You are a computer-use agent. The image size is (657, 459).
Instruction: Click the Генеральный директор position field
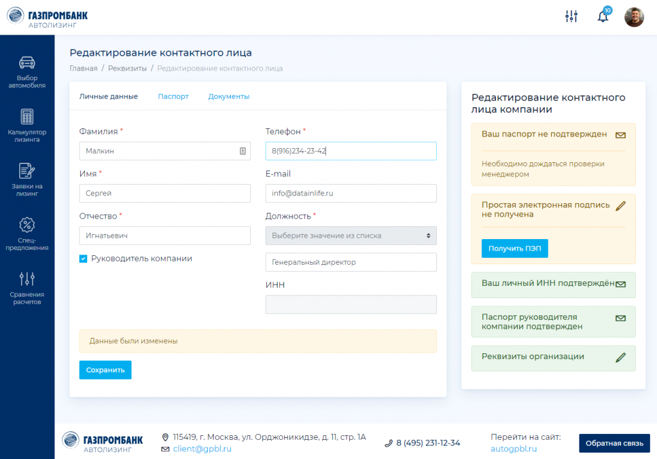coord(351,262)
